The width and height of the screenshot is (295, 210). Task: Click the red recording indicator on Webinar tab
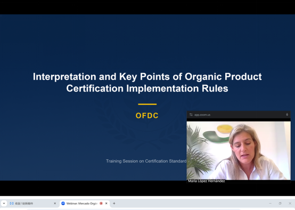(x=101, y=204)
